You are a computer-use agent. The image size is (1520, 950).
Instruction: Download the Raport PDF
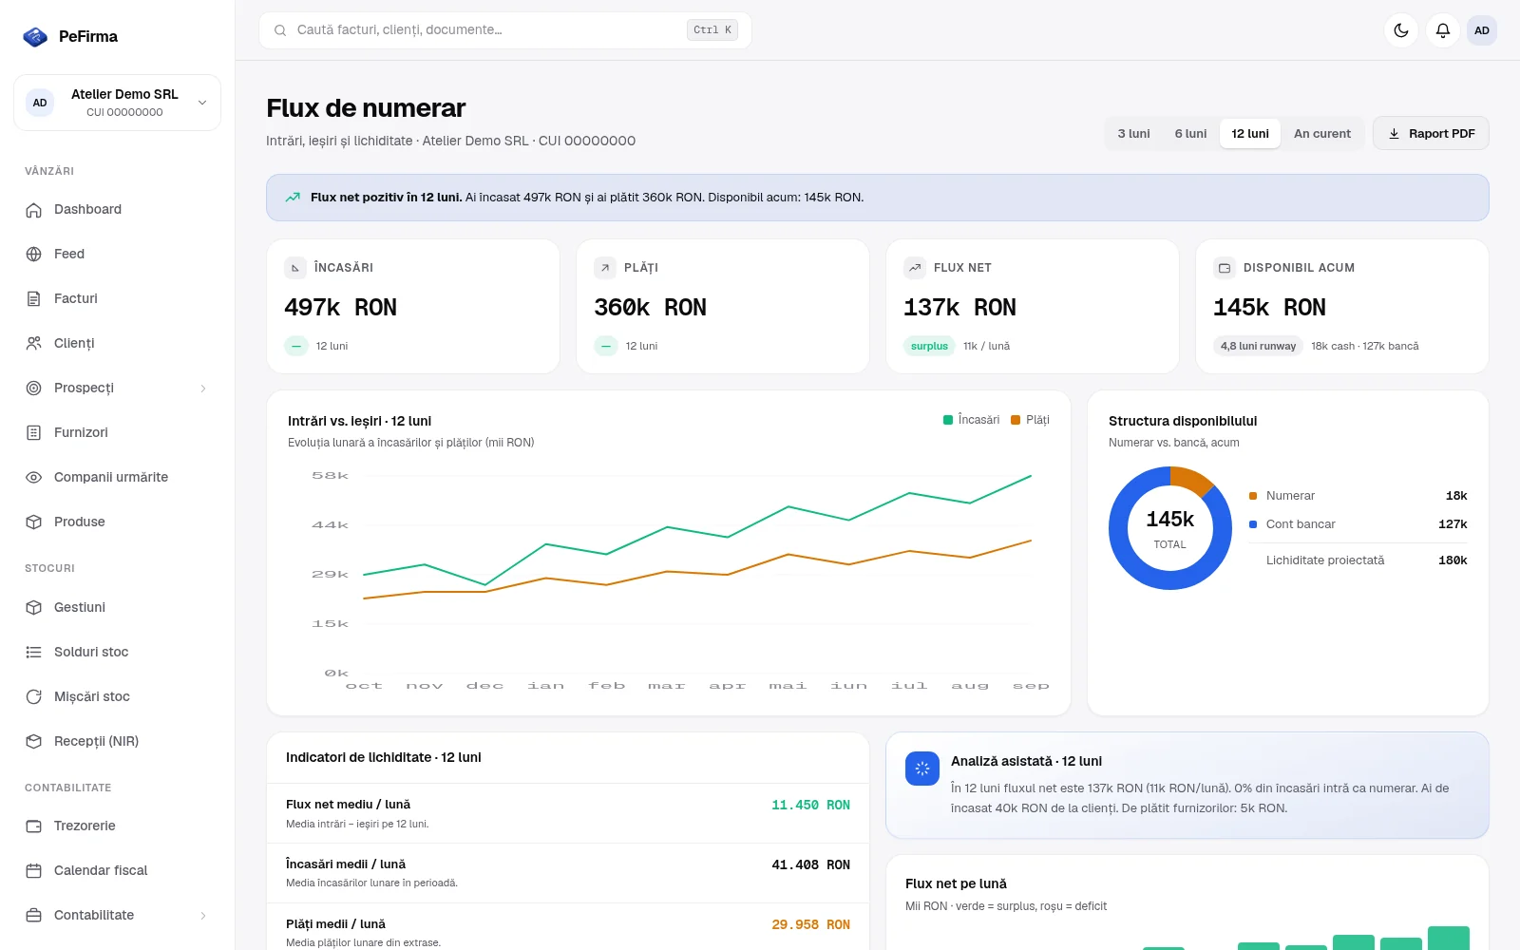pos(1431,134)
